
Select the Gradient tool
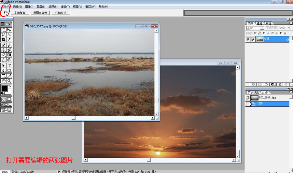click(9, 55)
